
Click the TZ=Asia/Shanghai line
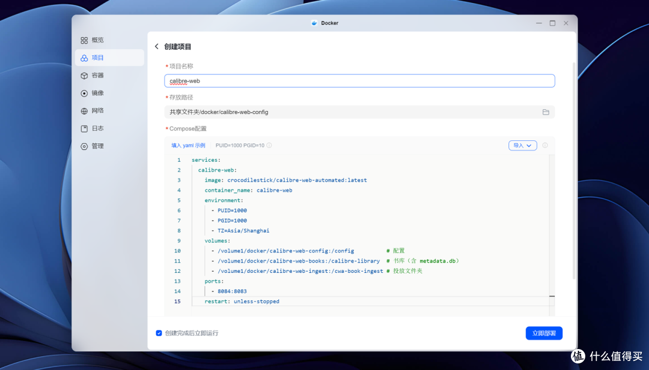240,231
